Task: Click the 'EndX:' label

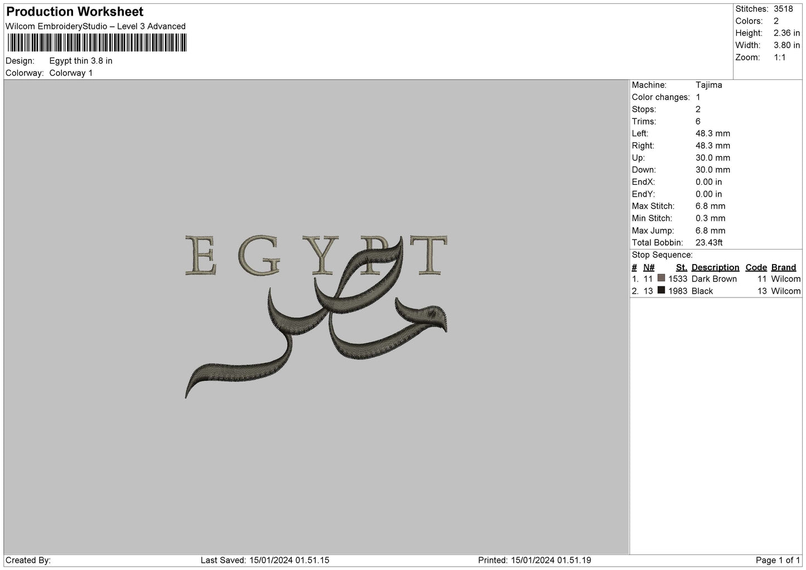Action: click(644, 182)
